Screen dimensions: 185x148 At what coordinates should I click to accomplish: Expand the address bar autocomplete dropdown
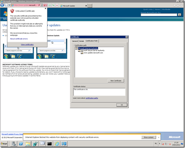pyautogui.click(x=41, y=5)
